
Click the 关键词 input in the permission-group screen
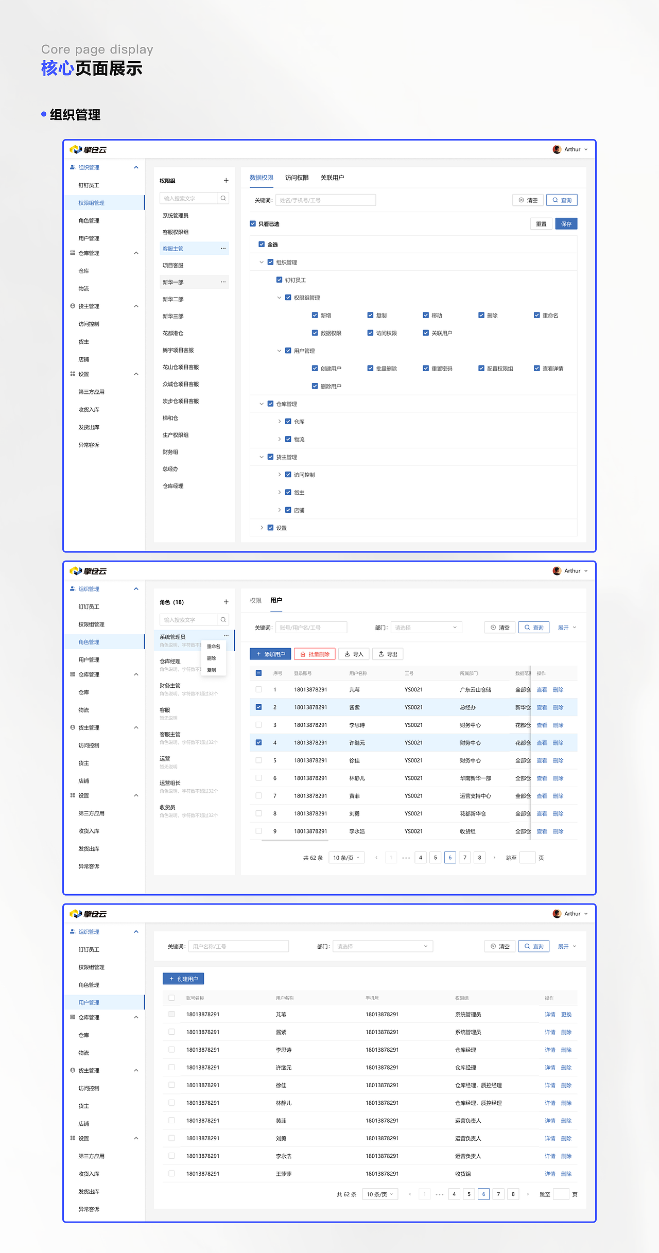[x=325, y=200]
